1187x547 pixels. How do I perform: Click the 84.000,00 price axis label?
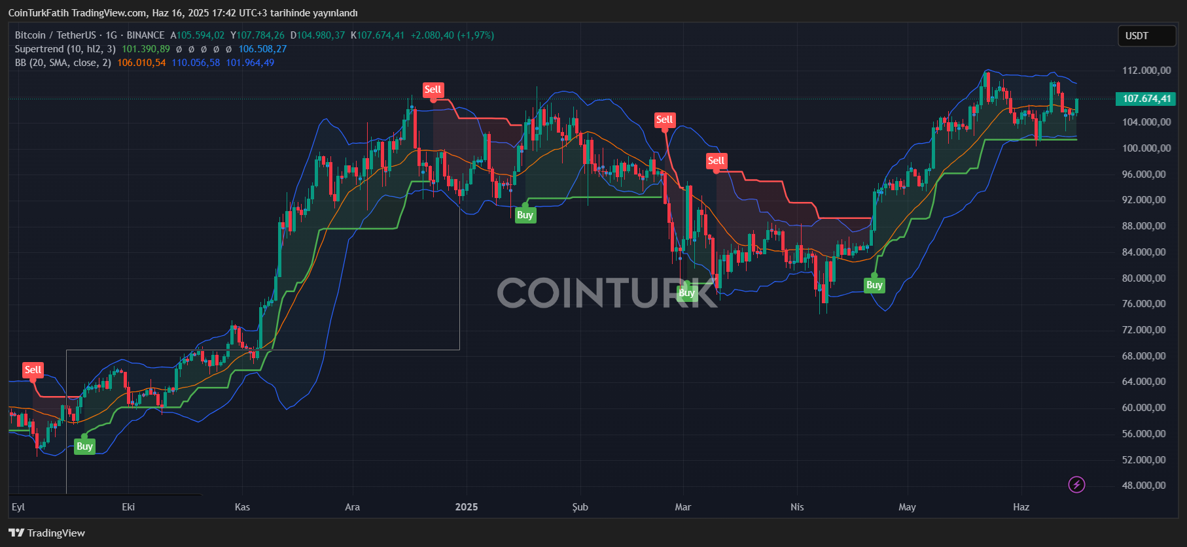click(1144, 252)
